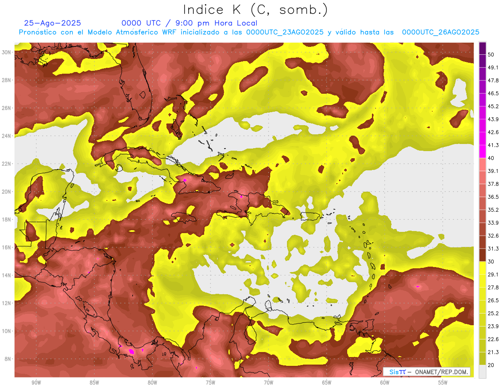Viewport: 502px width, 388px height.
Task: Click the color scale value 26.5
Action: pyautogui.click(x=493, y=300)
